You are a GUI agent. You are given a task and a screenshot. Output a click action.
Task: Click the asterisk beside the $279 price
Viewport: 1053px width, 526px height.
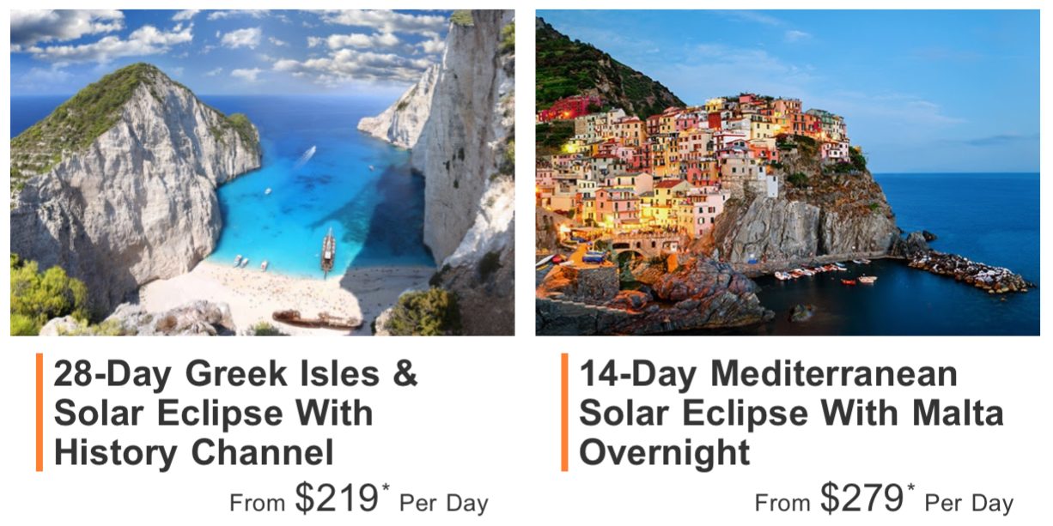pos(911,488)
